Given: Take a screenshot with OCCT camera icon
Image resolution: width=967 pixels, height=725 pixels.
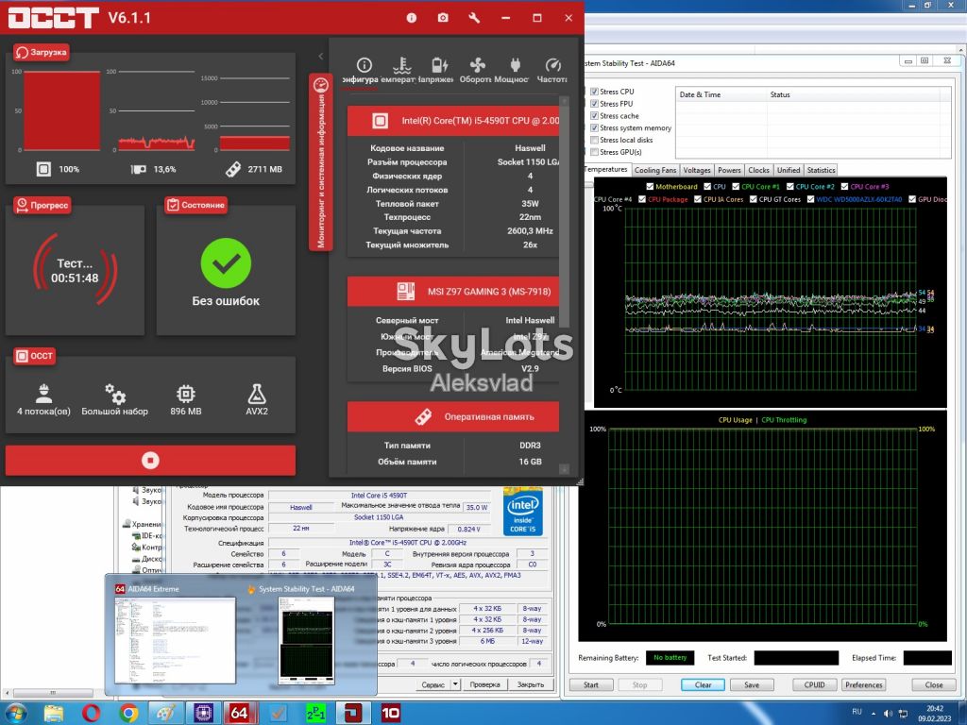Looking at the screenshot, I should click(443, 18).
